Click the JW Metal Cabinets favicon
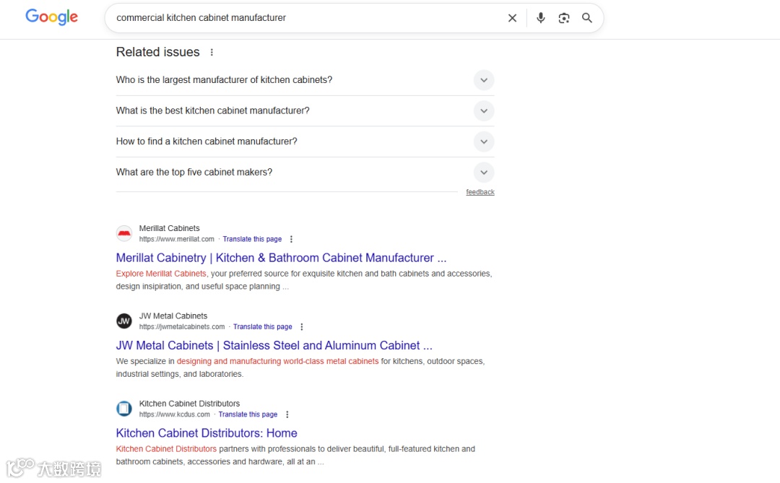Image resolution: width=780 pixels, height=483 pixels. (124, 321)
